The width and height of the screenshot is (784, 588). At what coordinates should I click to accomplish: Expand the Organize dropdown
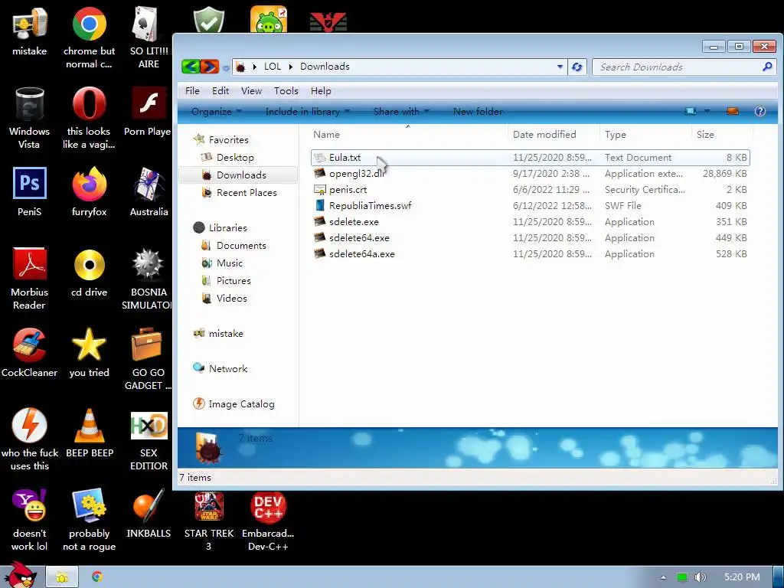(217, 112)
